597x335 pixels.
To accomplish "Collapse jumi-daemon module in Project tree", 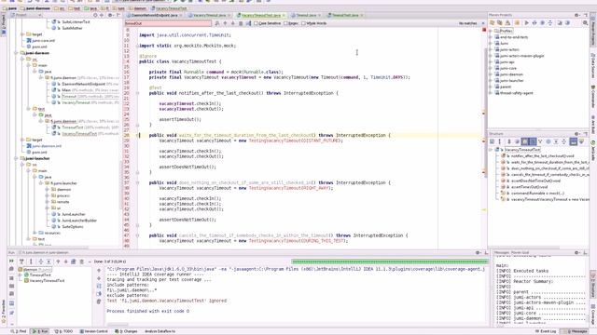I will (16, 53).
